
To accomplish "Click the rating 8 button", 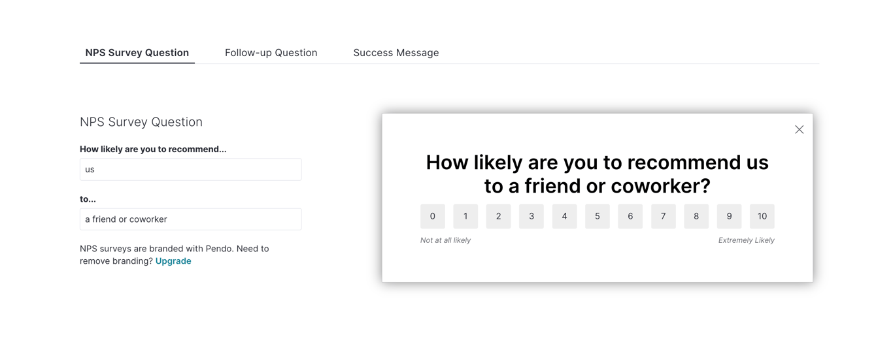I will tap(696, 217).
